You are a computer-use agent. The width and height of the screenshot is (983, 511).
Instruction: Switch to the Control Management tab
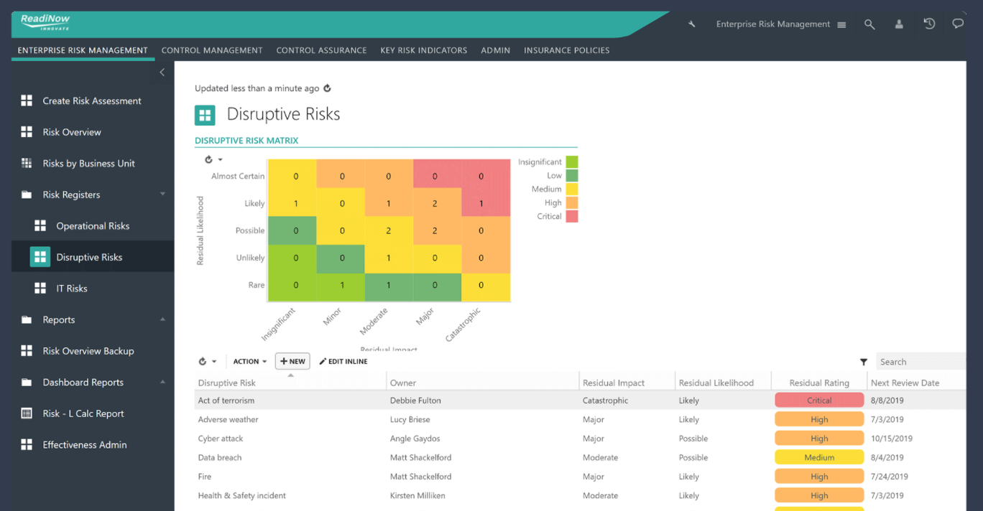pos(212,50)
